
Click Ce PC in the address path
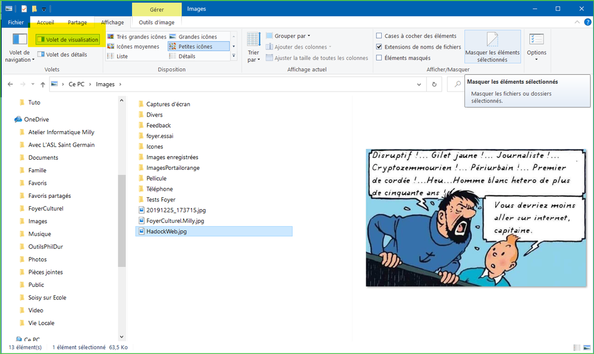(77, 84)
